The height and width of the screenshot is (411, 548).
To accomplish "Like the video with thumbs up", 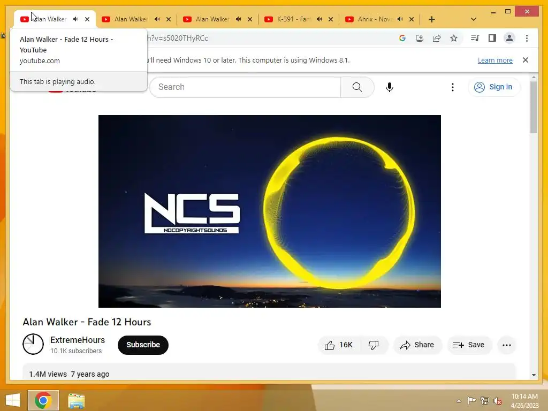I will pos(339,345).
